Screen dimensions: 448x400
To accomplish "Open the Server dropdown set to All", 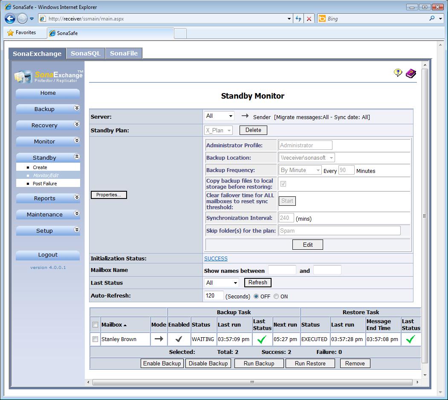I will point(219,116).
